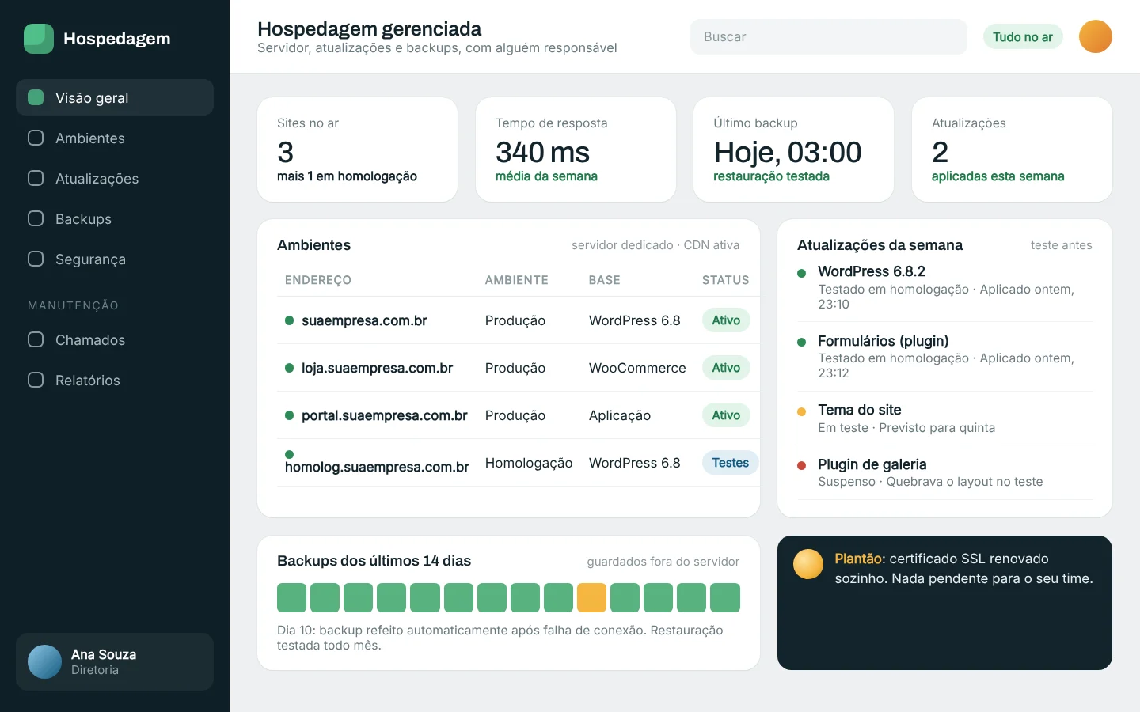Focus the Buscar search field
This screenshot has height=712, width=1140.
pos(829,36)
